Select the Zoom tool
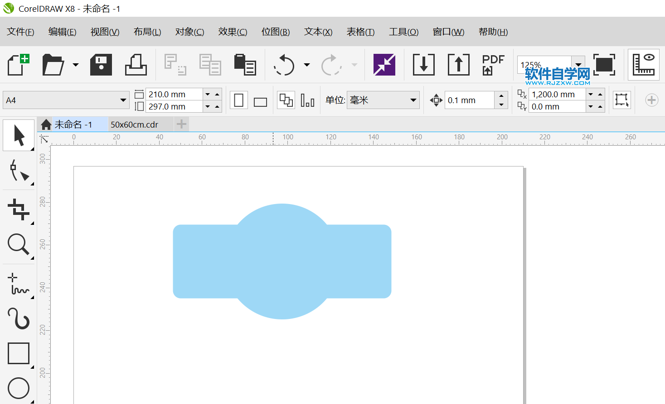Image resolution: width=665 pixels, height=404 pixels. (19, 245)
